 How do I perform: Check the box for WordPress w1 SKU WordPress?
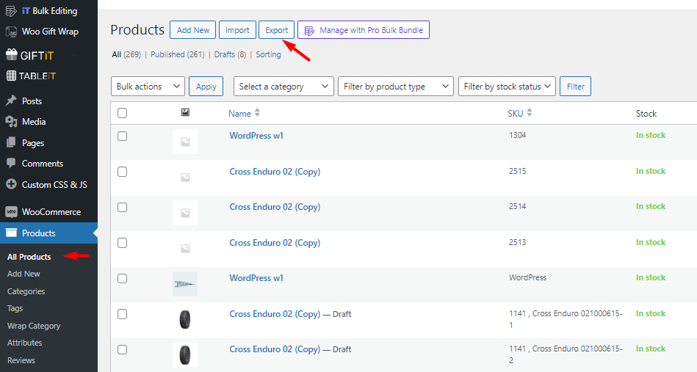click(122, 278)
